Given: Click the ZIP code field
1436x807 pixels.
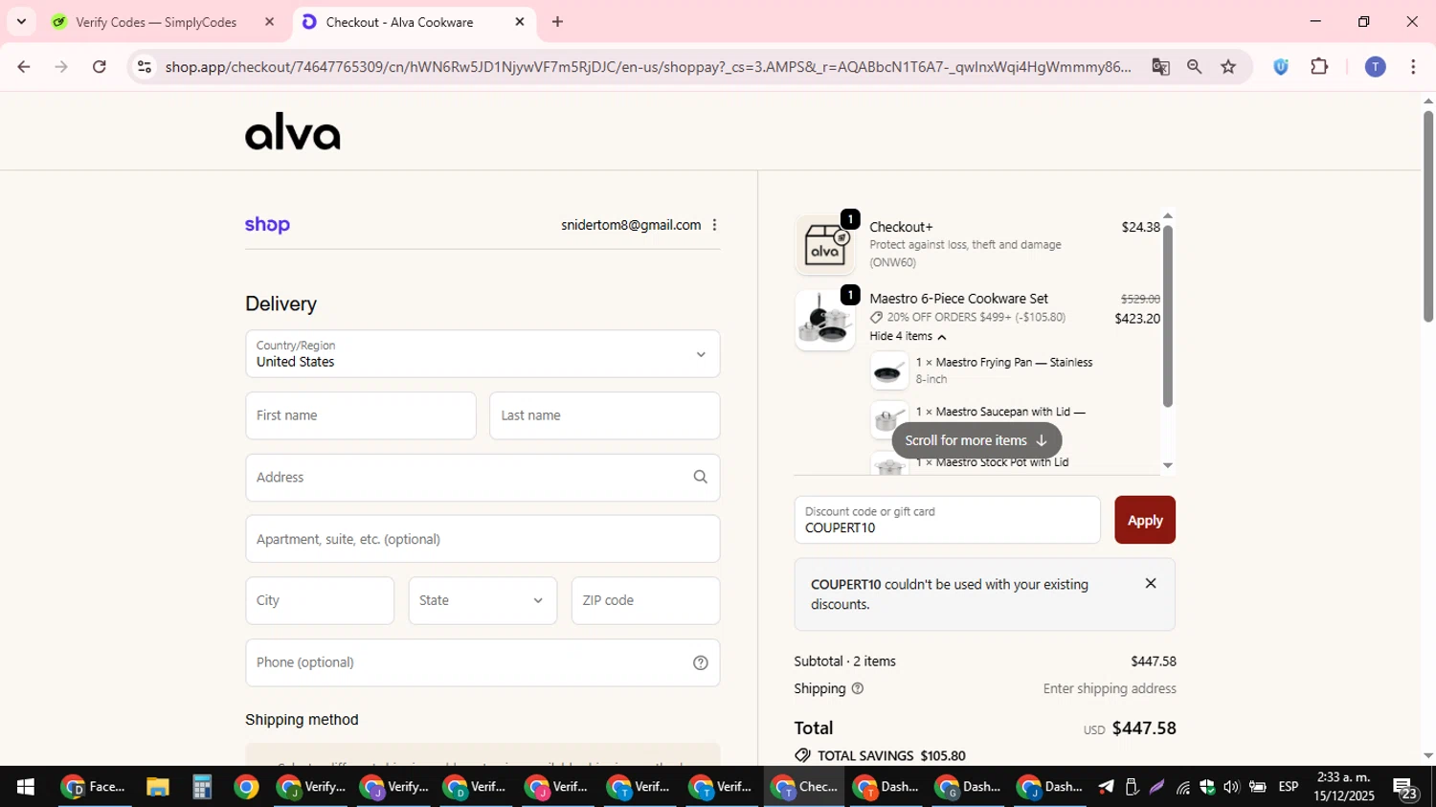Looking at the screenshot, I should point(645,600).
